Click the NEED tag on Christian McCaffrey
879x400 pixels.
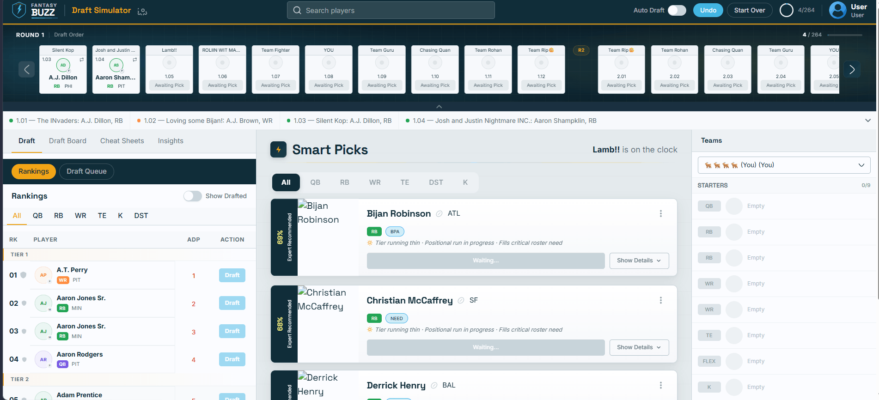coord(397,319)
